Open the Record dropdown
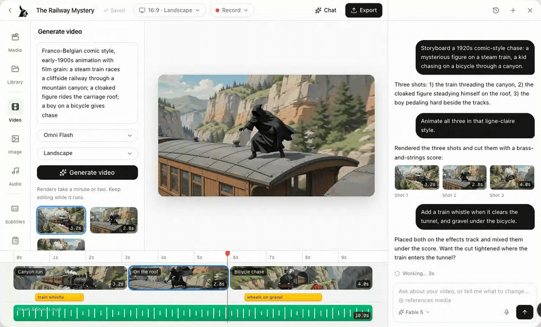Viewport: 541px width, 327px height. pyautogui.click(x=232, y=10)
